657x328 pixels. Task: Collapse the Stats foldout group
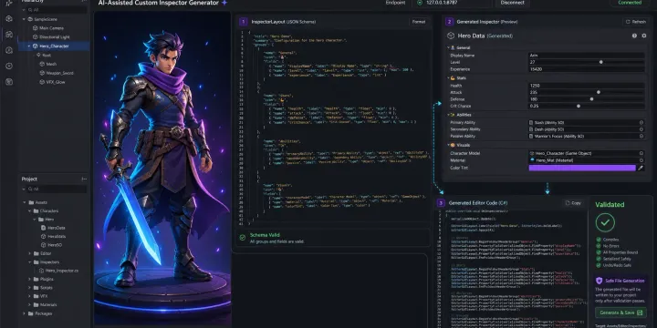coord(448,78)
